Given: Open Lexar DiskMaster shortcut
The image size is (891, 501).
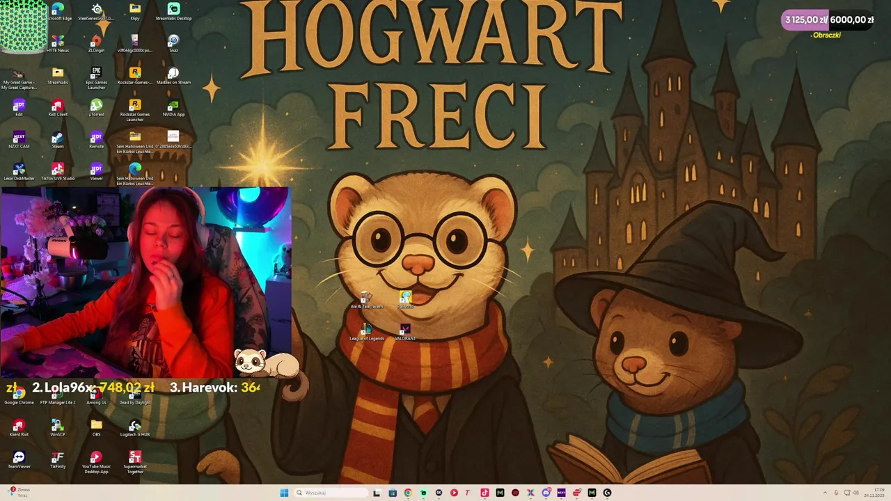Looking at the screenshot, I should (19, 172).
